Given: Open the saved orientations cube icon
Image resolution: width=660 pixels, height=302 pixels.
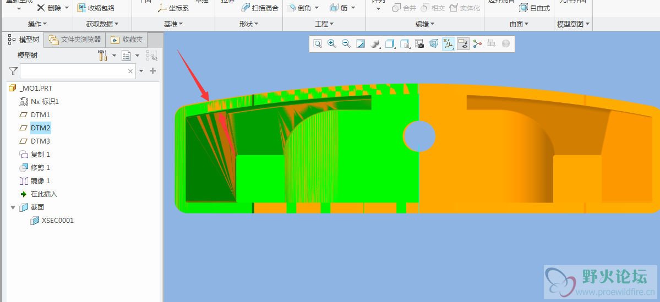Looking at the screenshot, I should 390,44.
